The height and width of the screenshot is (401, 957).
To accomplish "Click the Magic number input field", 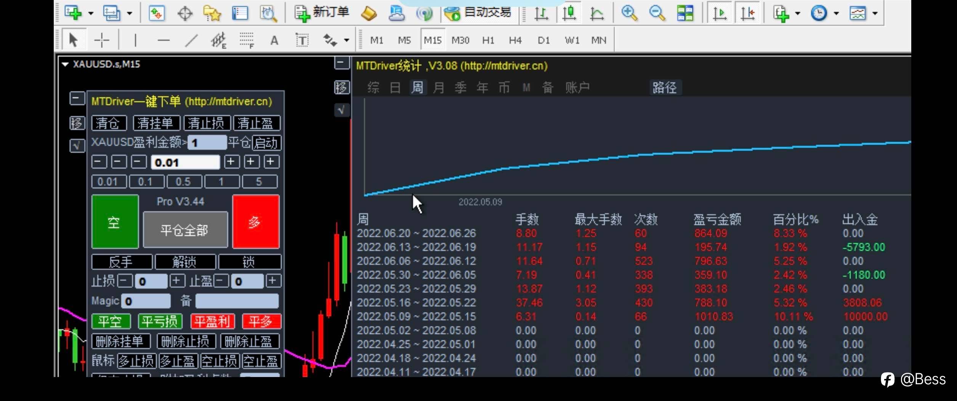I will (146, 301).
